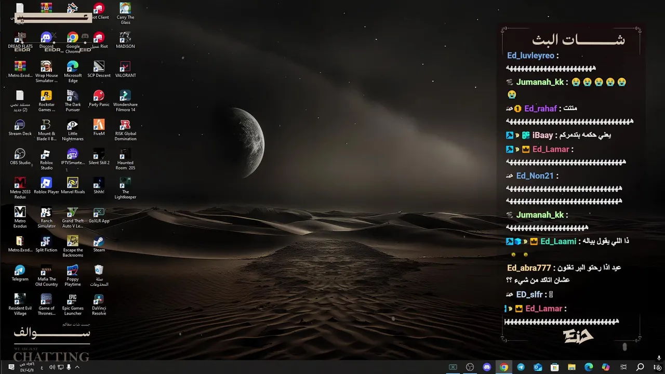Click the taskbar clock and date

click(x=26, y=367)
